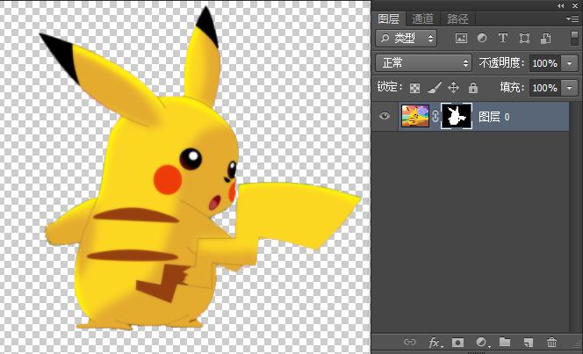Filter layers by type (T) text icon
Viewport: 583px width, 354px height.
click(x=503, y=39)
